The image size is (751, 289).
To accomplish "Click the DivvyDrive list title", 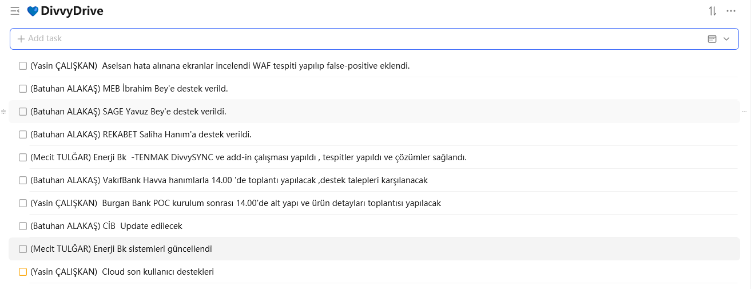I will (x=72, y=11).
